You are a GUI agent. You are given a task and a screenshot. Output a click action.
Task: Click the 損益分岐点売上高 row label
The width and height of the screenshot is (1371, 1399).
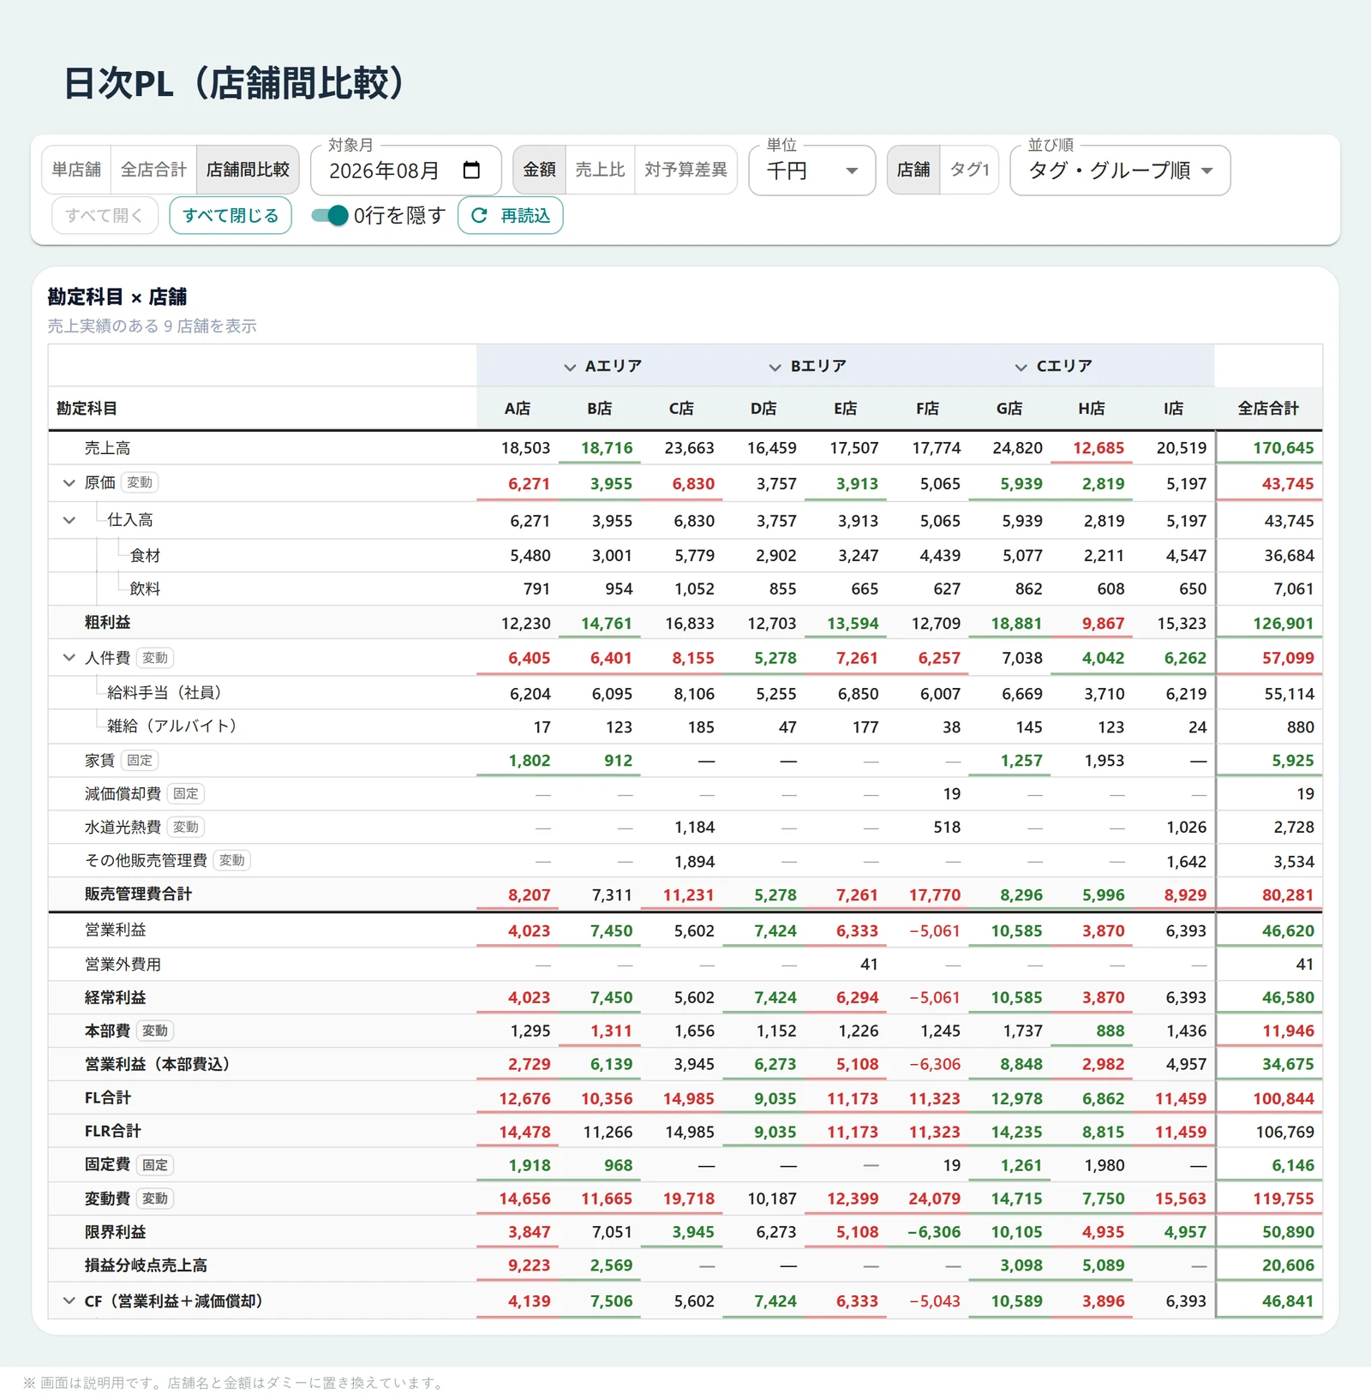[x=146, y=1265]
